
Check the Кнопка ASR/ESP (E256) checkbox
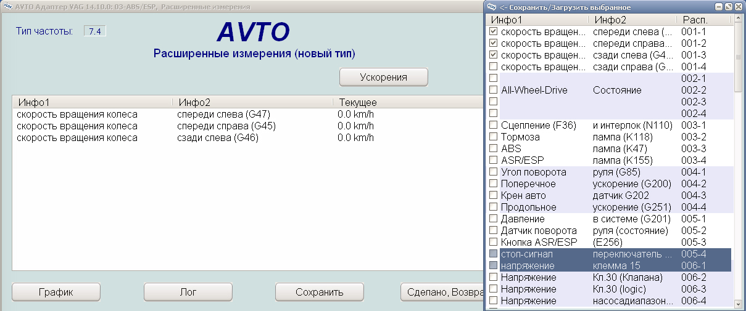click(x=493, y=242)
